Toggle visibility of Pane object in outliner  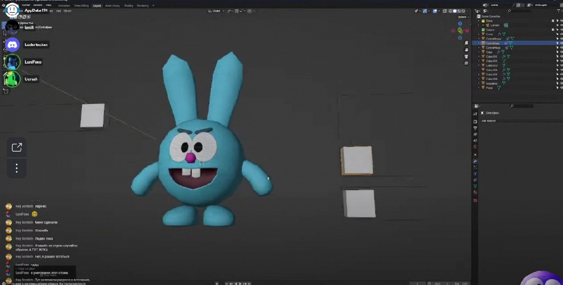tap(561, 88)
